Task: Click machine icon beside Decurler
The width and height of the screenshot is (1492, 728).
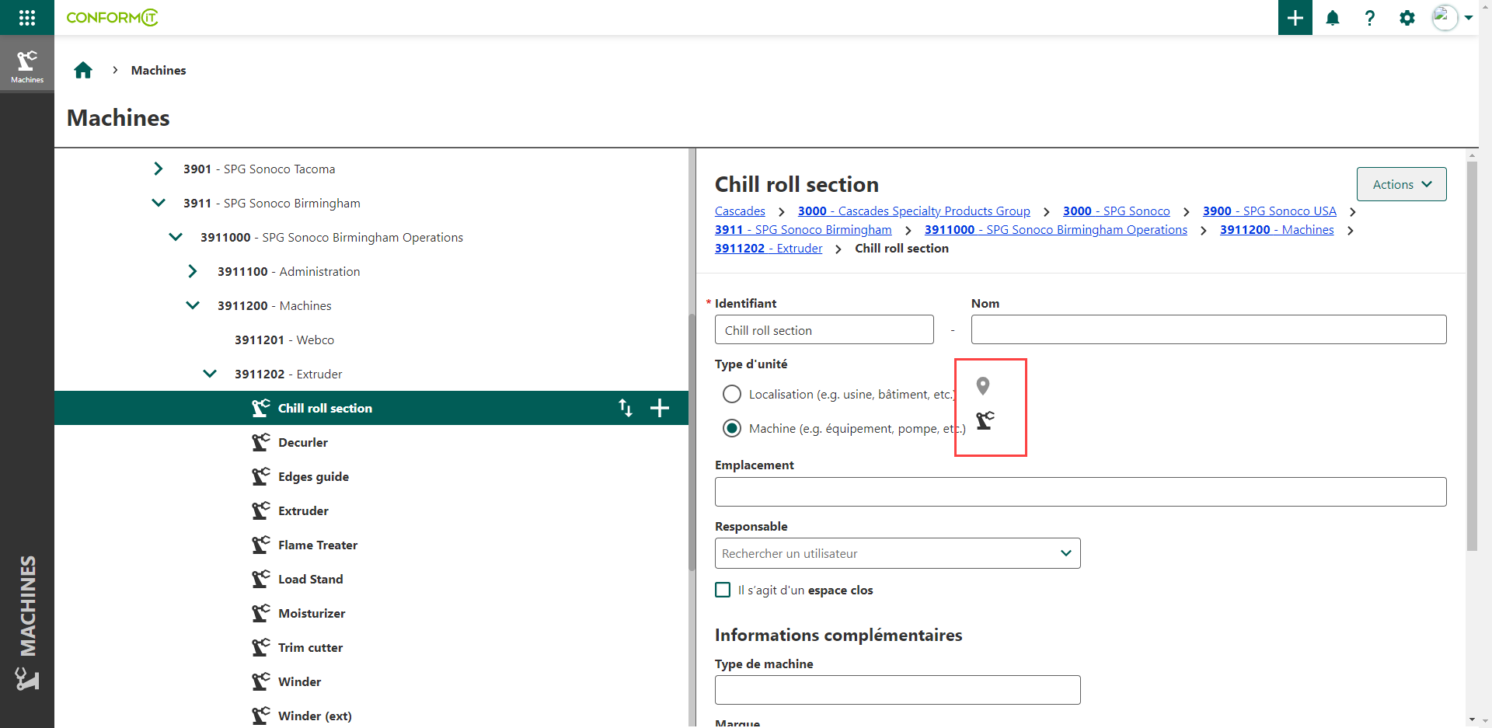Action: click(x=261, y=442)
